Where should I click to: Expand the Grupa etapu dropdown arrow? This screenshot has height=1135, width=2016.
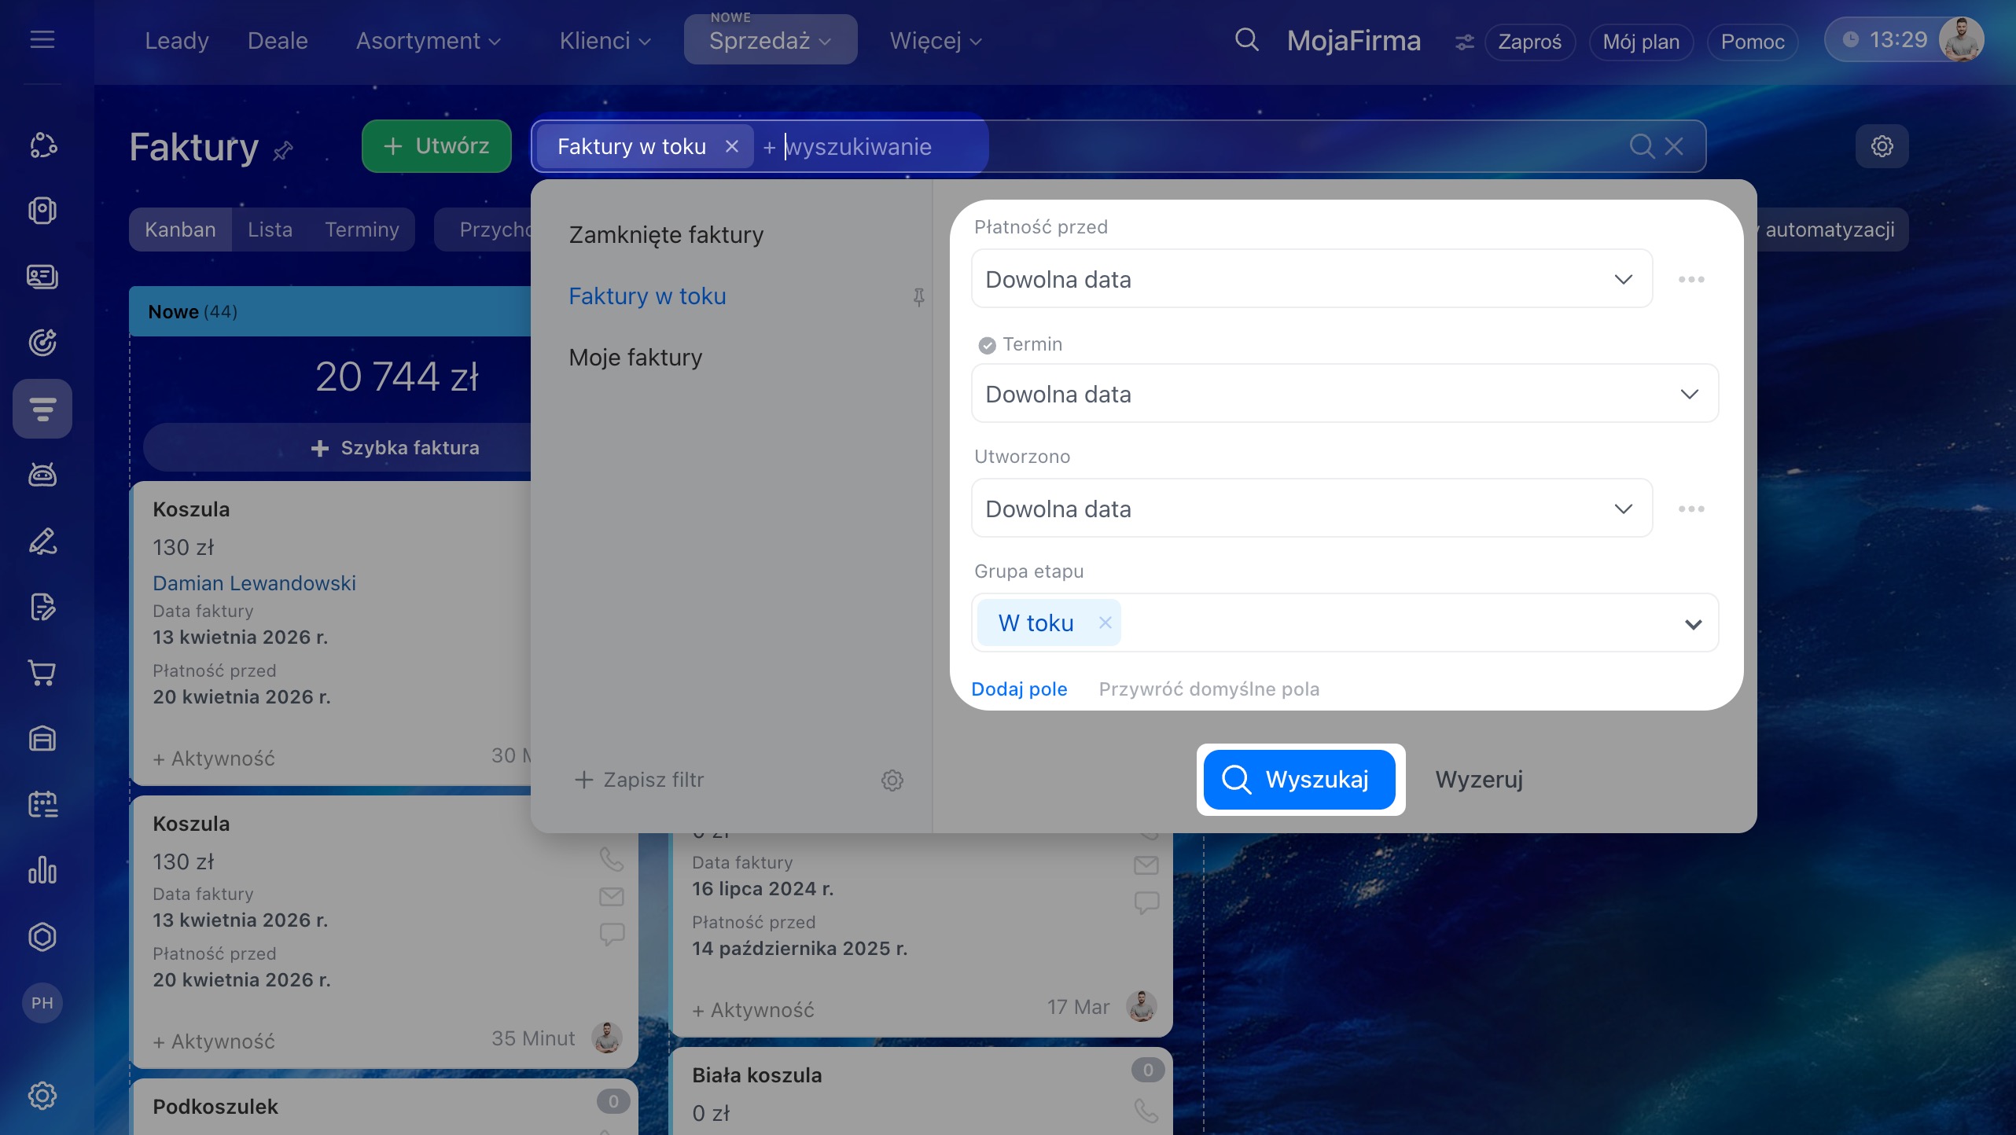point(1693,623)
